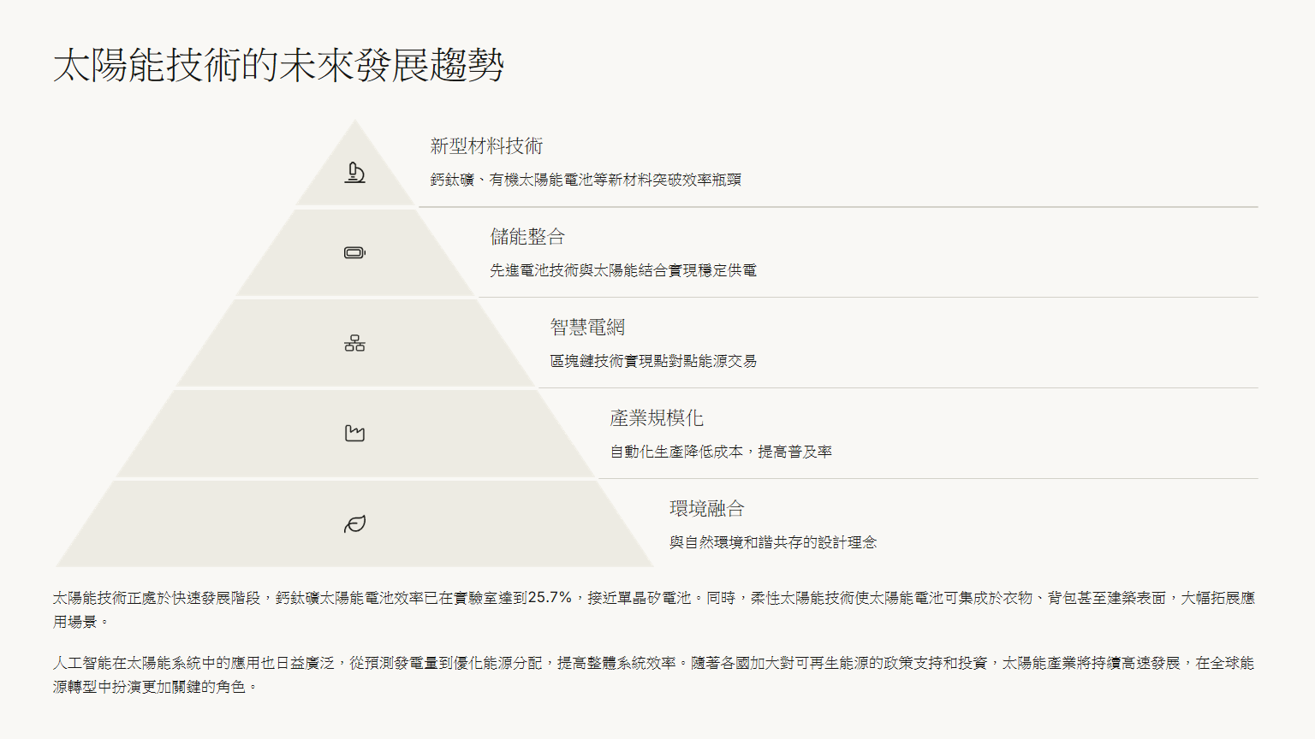
Task: Click the factory icon in the pyramid
Action: click(354, 434)
